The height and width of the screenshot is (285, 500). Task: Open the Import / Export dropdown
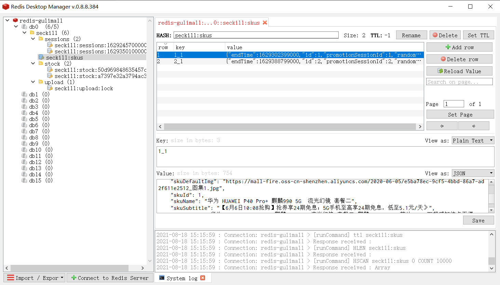pos(35,278)
